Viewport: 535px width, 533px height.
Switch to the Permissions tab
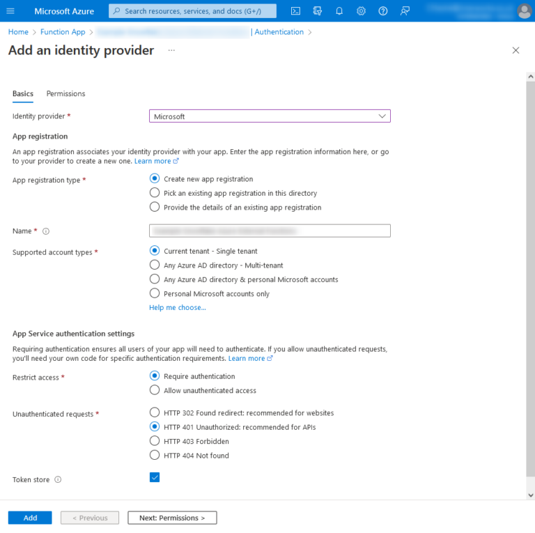[66, 94]
